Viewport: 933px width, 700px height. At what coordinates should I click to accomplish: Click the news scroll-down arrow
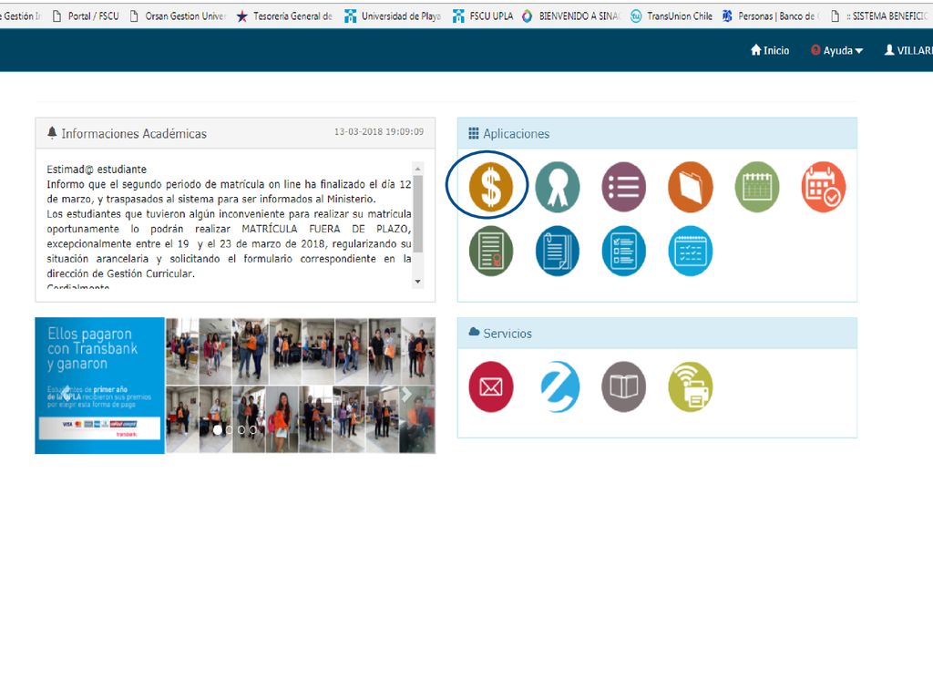(x=417, y=282)
